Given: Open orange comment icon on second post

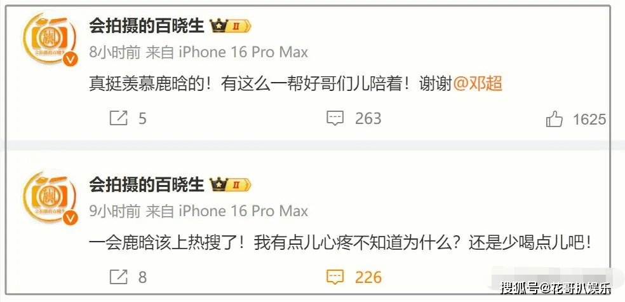Looking at the screenshot, I should click(x=335, y=277).
